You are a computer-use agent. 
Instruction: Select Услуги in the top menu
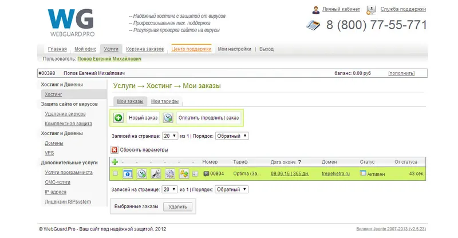[x=111, y=49]
